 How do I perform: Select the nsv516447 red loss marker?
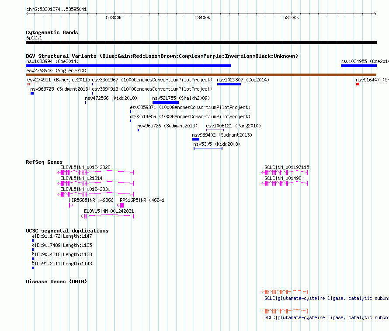click(358, 84)
